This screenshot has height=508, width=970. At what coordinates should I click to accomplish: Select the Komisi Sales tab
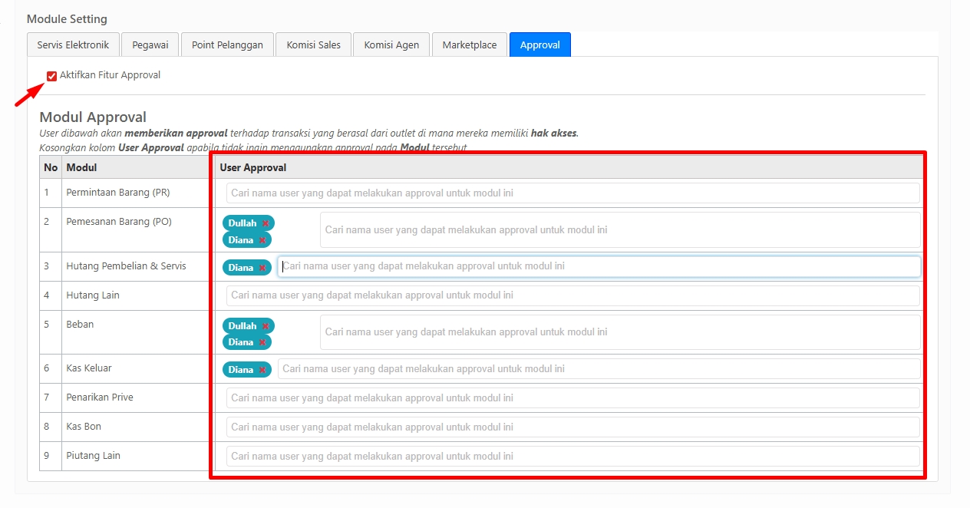click(x=313, y=45)
